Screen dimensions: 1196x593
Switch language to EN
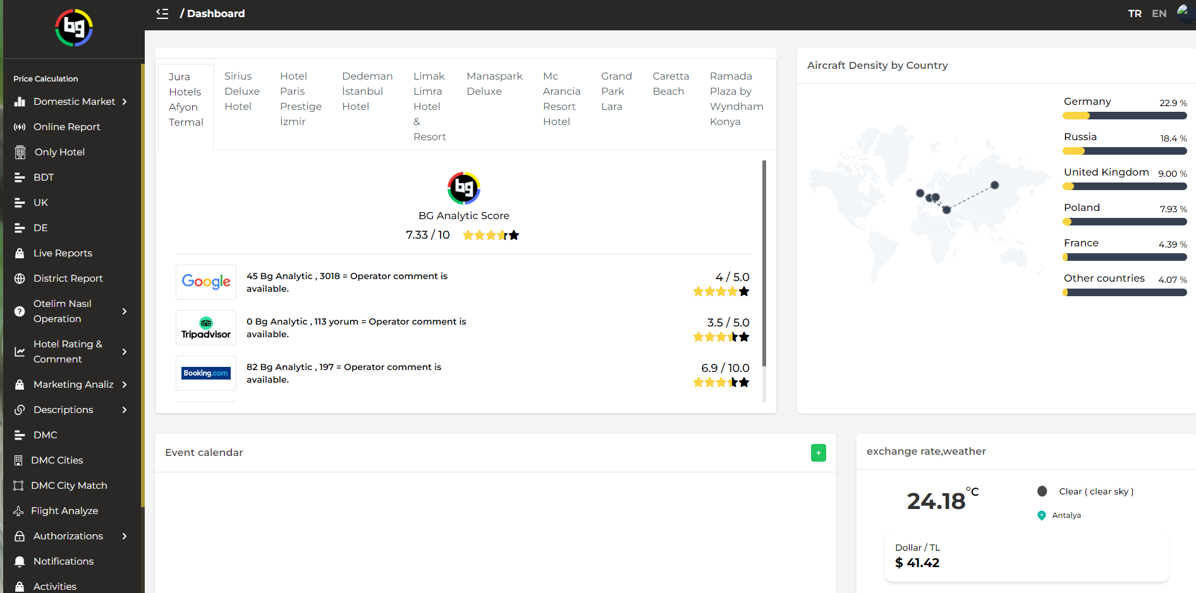tap(1159, 13)
